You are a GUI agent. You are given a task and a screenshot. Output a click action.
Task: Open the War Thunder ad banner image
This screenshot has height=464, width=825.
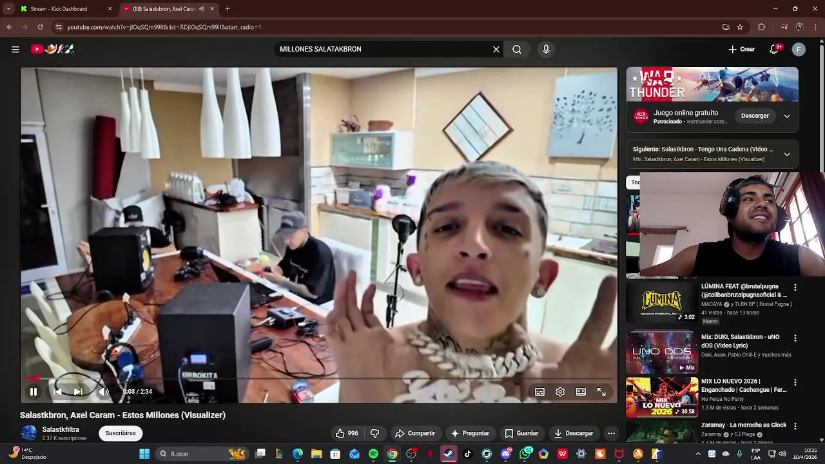712,84
